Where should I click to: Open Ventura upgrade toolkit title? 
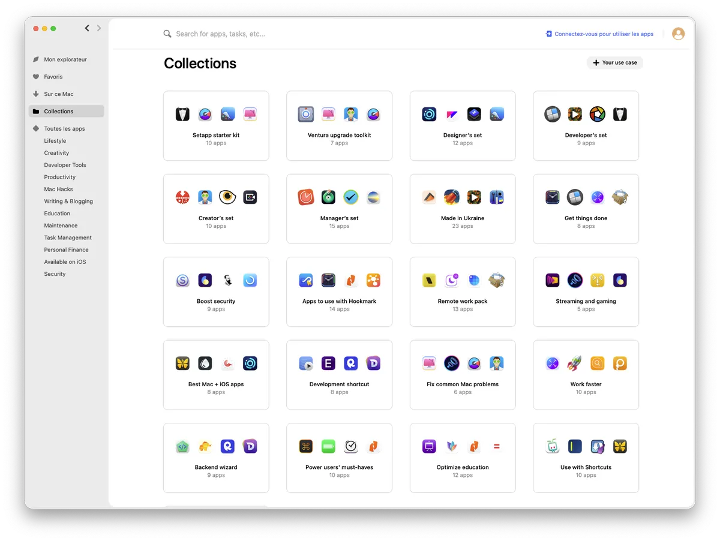340,135
